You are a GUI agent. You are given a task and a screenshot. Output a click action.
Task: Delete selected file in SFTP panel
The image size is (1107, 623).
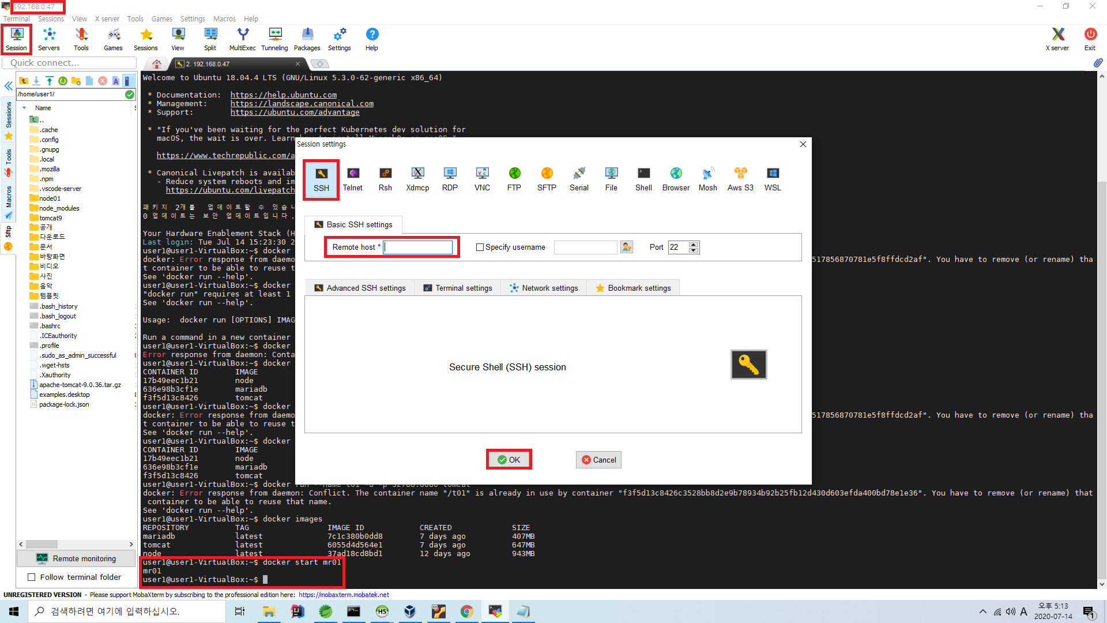(103, 81)
